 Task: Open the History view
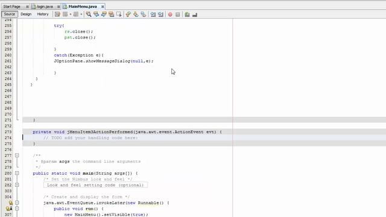pos(43,14)
